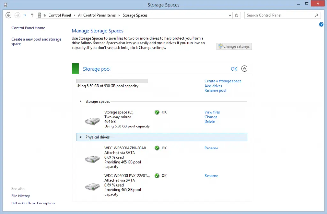The image size is (327, 214).
Task: Click the Add drives link
Action: click(x=213, y=86)
